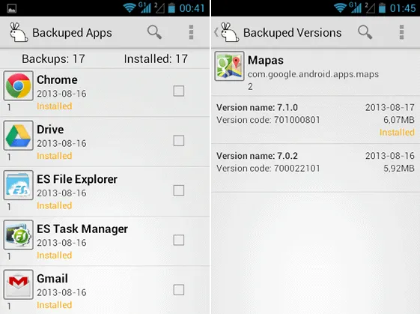
Task: Tap date 2013-08-17 on version 7.1.0
Action: click(x=390, y=107)
